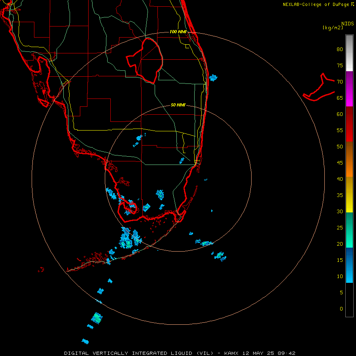Select the 30 scale value

pos(340,211)
